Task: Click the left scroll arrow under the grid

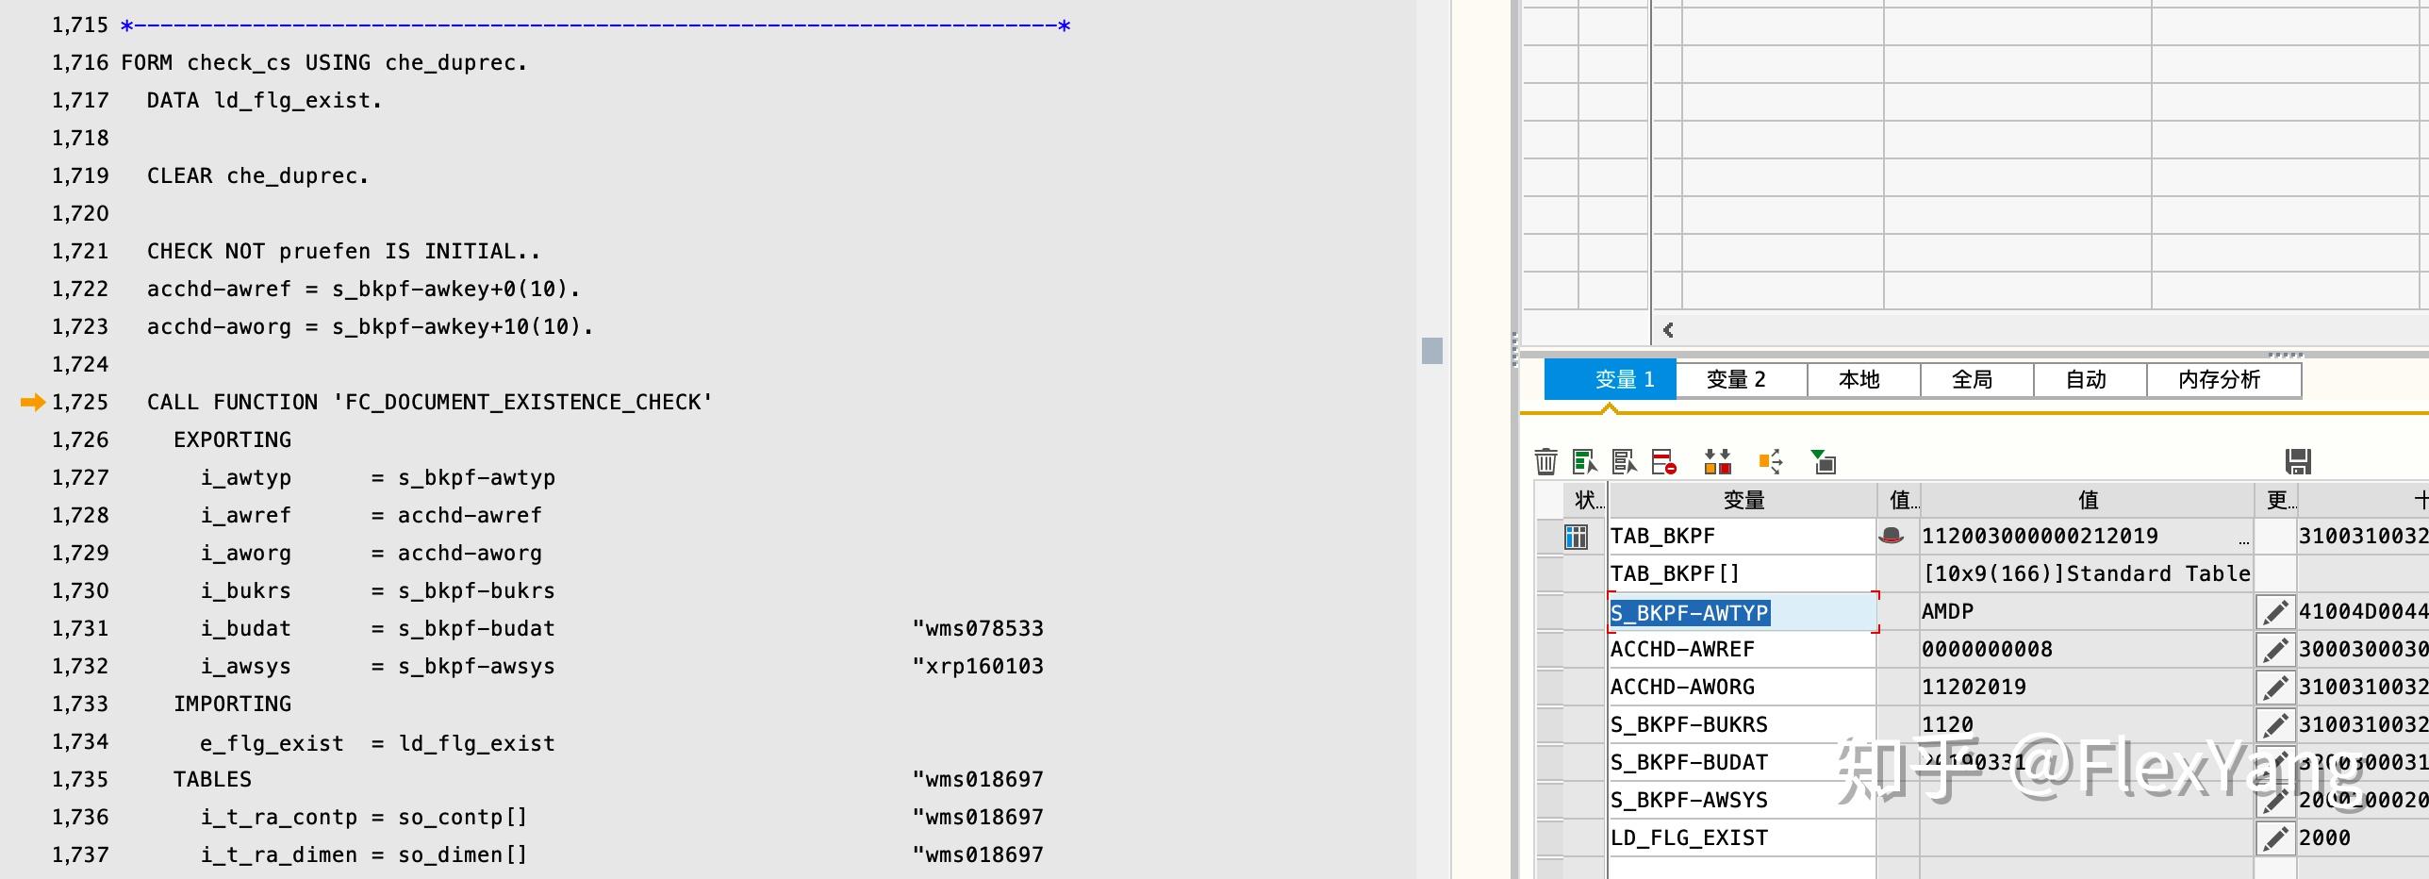Action: 1668,329
